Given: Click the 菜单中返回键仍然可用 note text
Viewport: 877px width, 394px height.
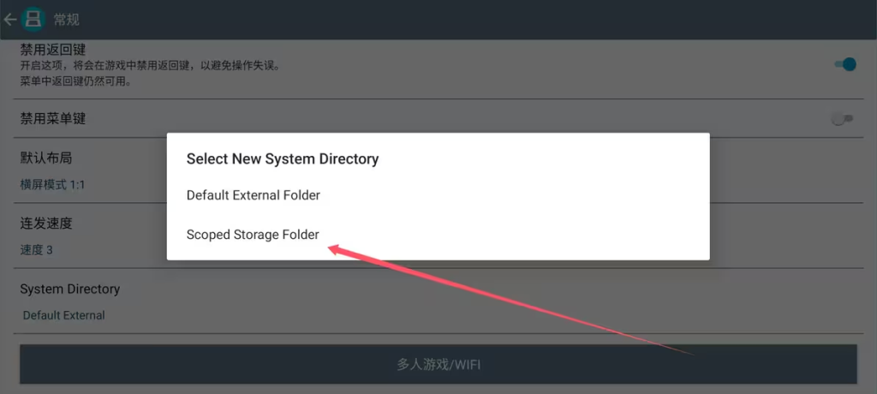Looking at the screenshot, I should pos(81,82).
